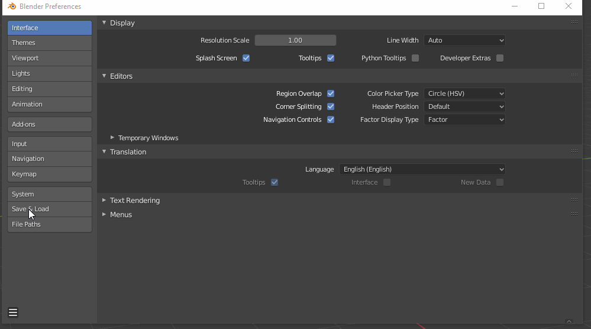Minimize the Blender Preferences window

coord(515,7)
